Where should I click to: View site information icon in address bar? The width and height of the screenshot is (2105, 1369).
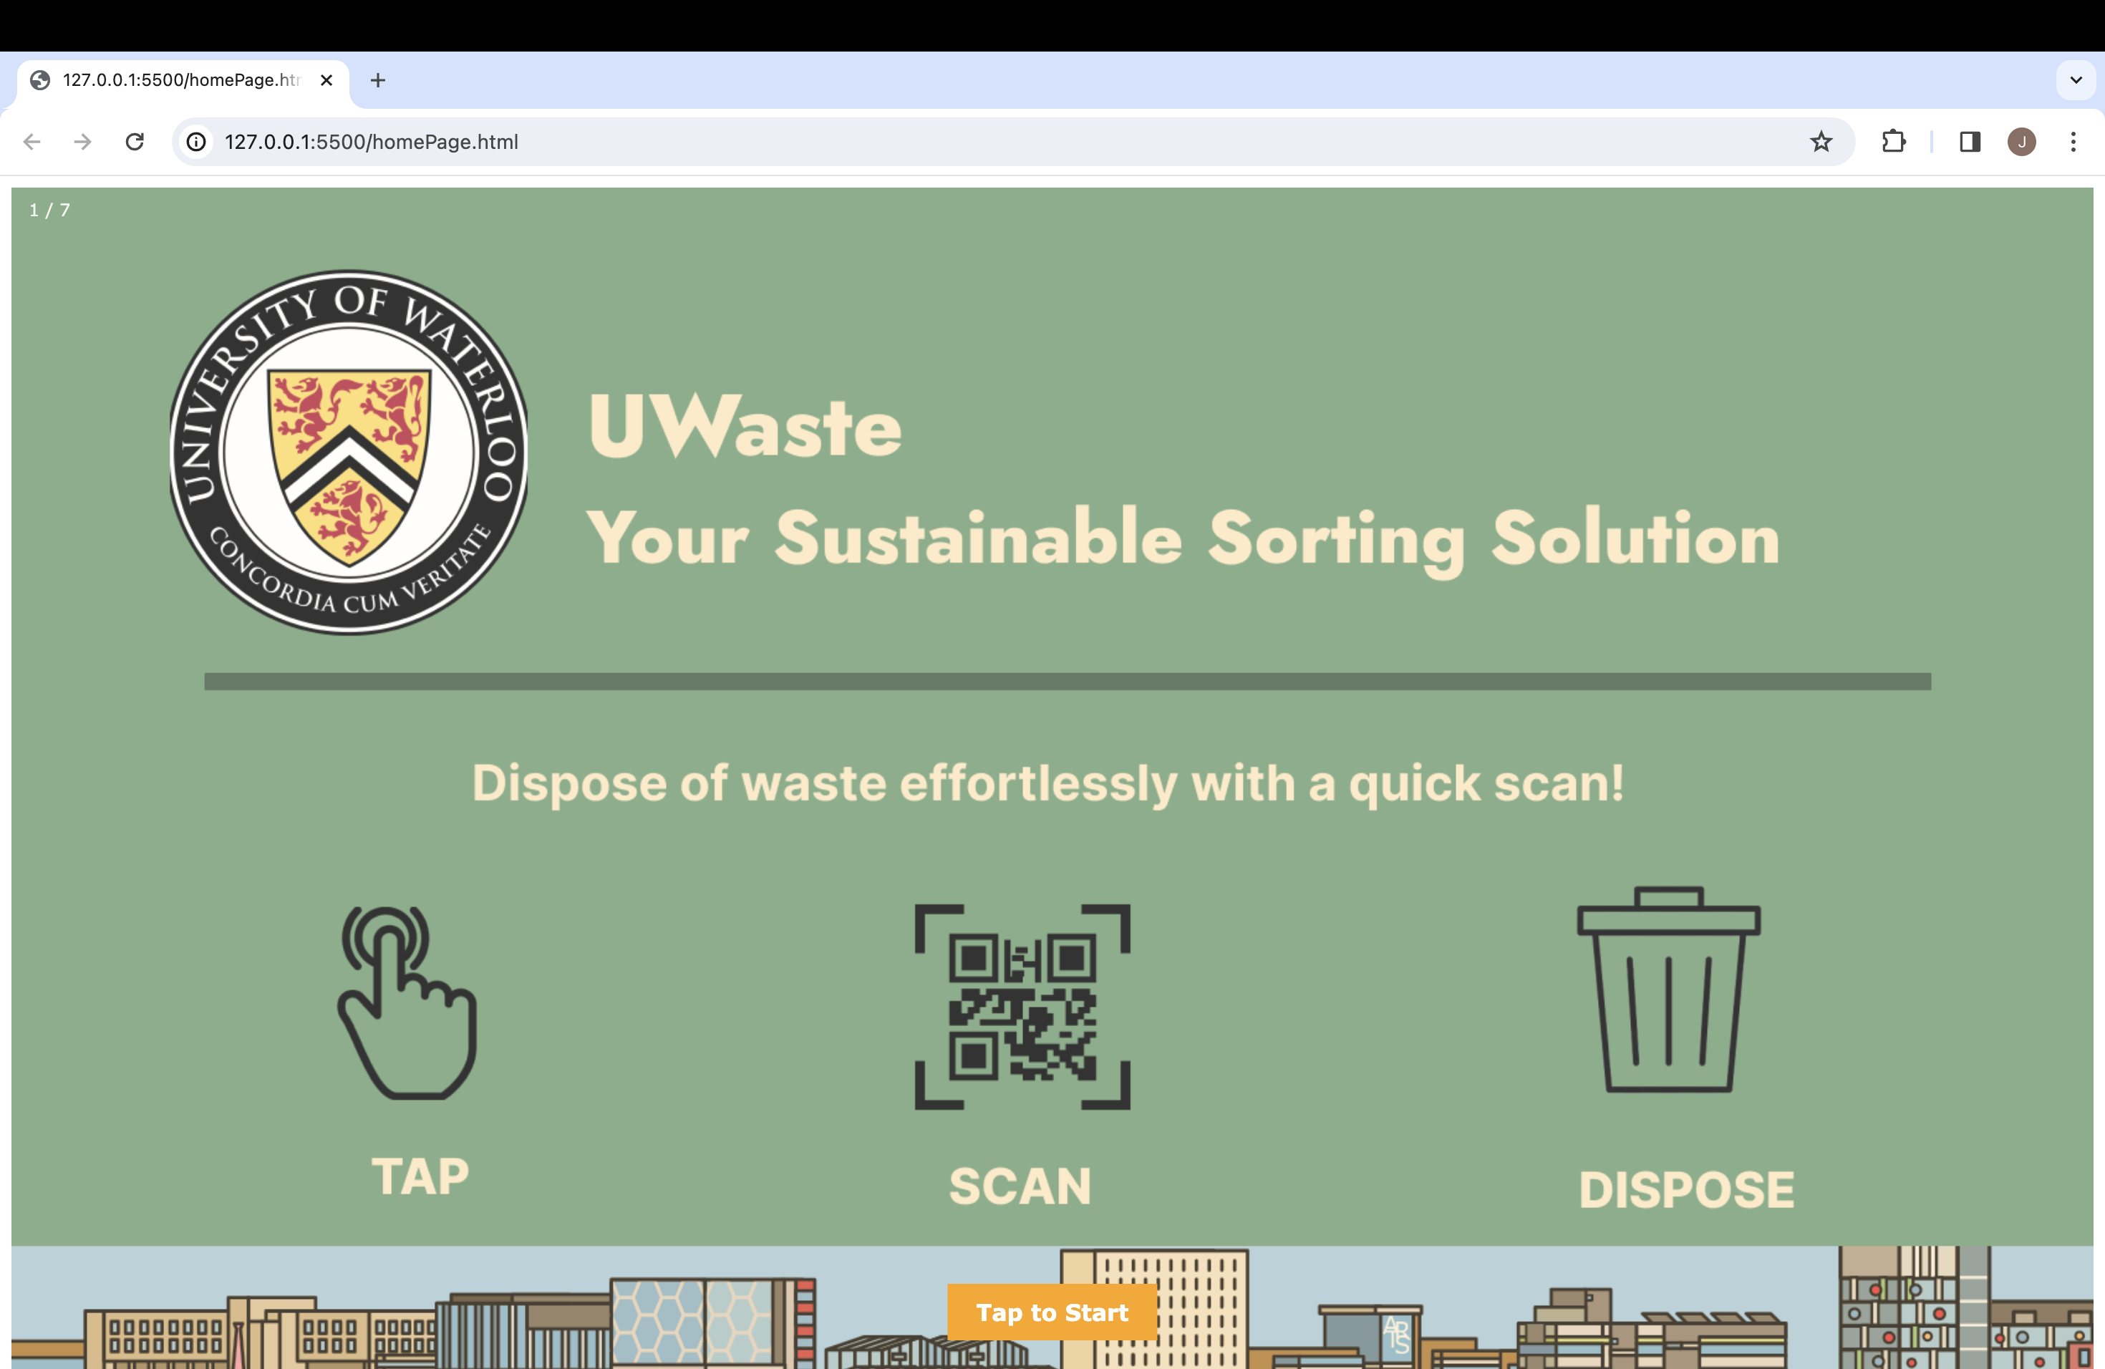196,142
